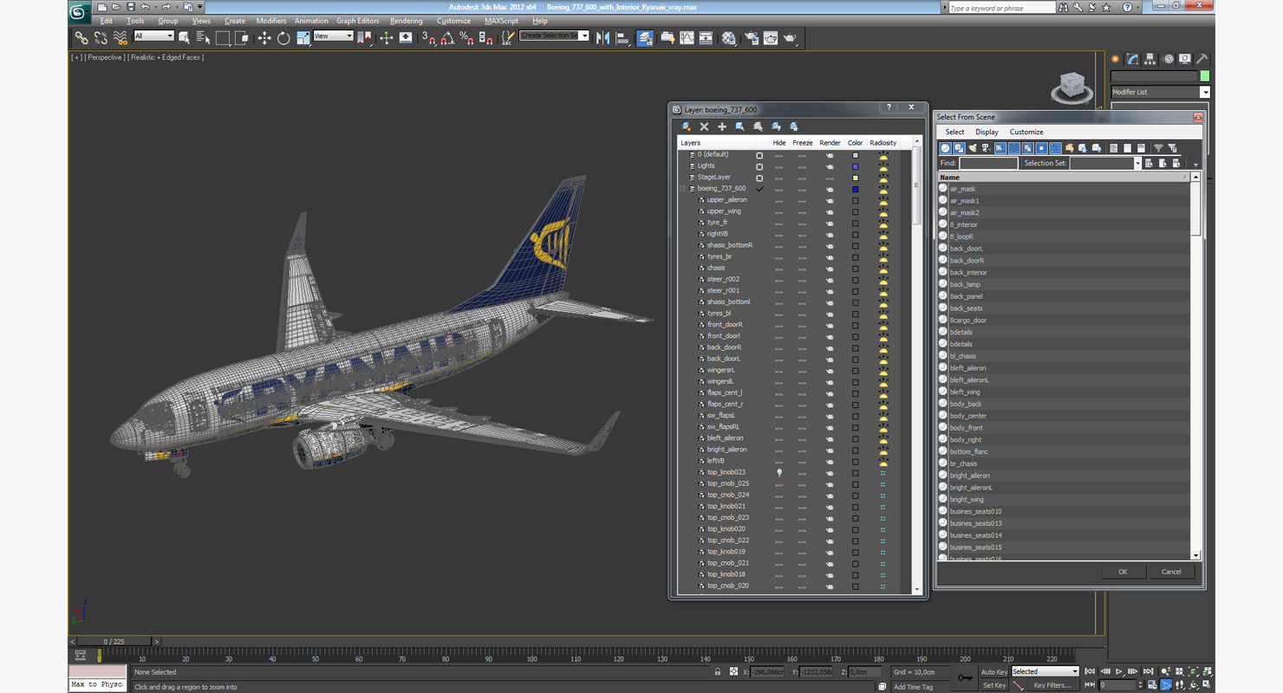Toggle Display Geometry filter in Select From Scene

click(945, 148)
